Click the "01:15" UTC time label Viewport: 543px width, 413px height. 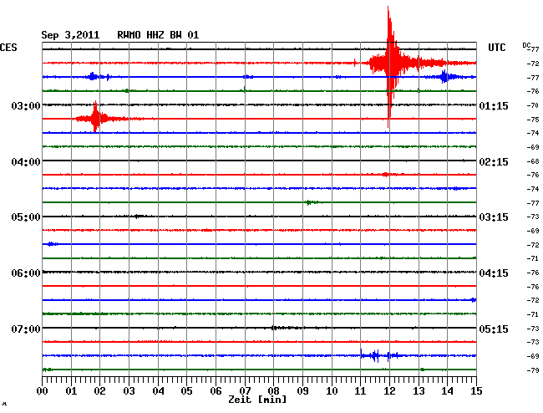click(494, 105)
